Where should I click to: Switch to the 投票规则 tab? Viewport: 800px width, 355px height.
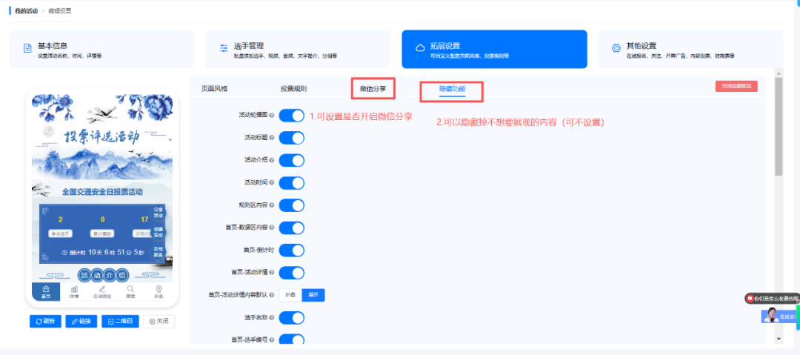[x=293, y=88]
